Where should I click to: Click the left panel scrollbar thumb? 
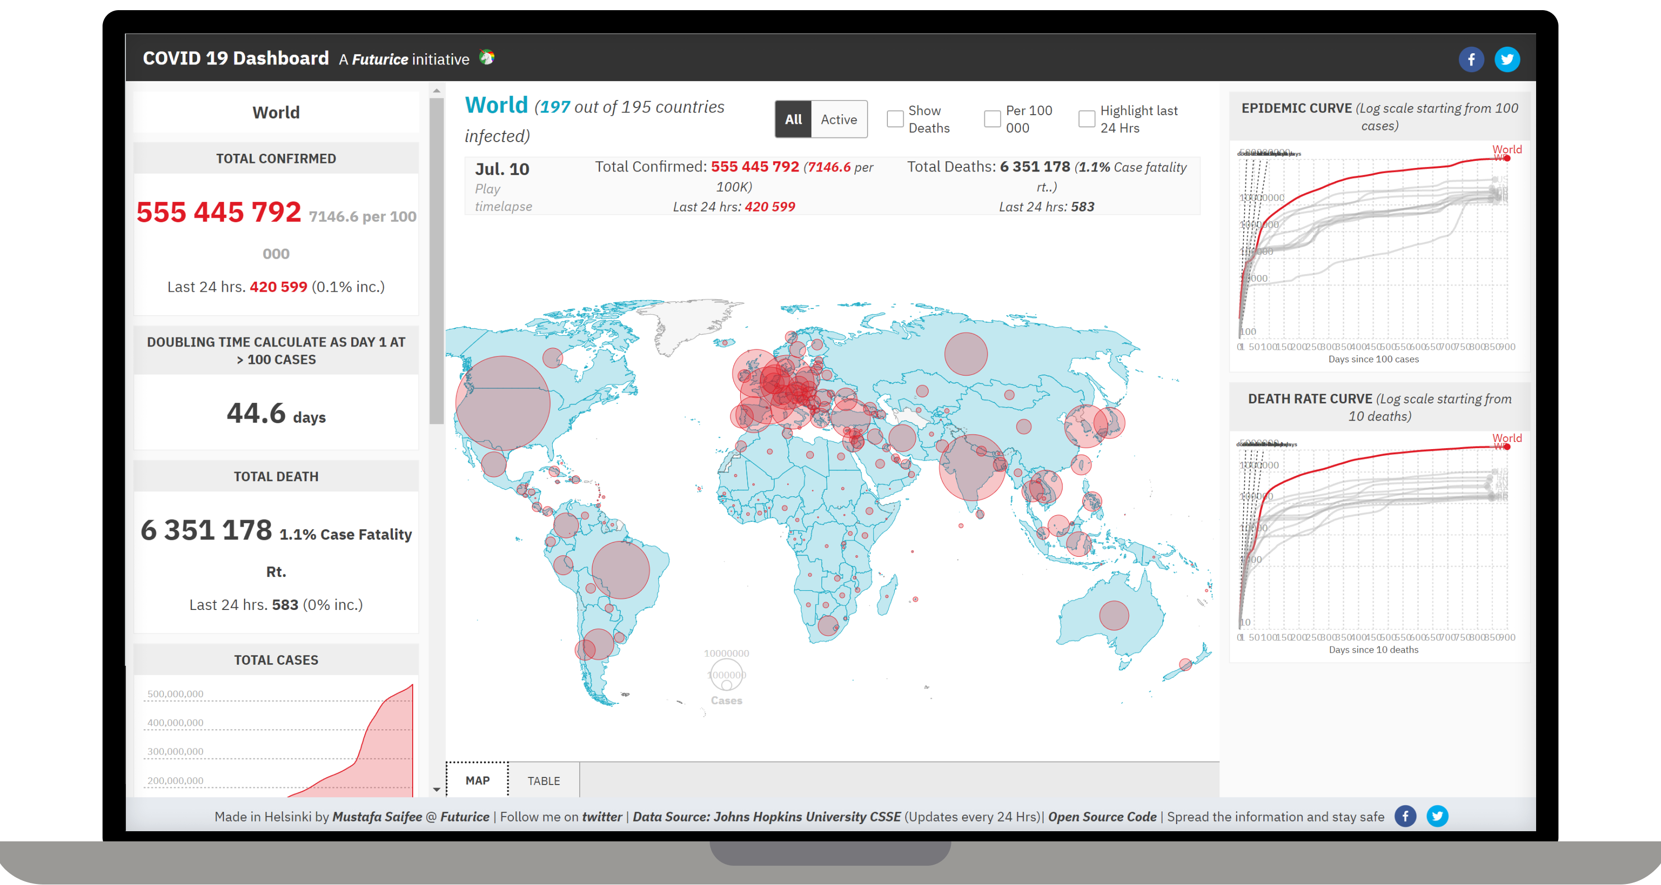tap(437, 260)
